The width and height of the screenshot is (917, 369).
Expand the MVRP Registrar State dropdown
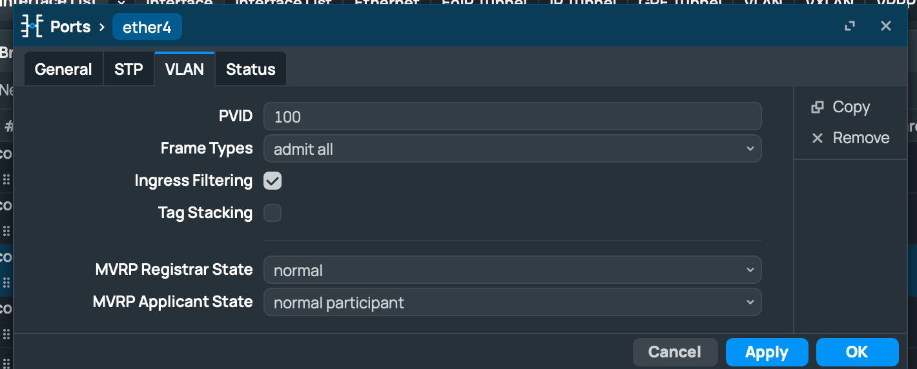coord(513,270)
